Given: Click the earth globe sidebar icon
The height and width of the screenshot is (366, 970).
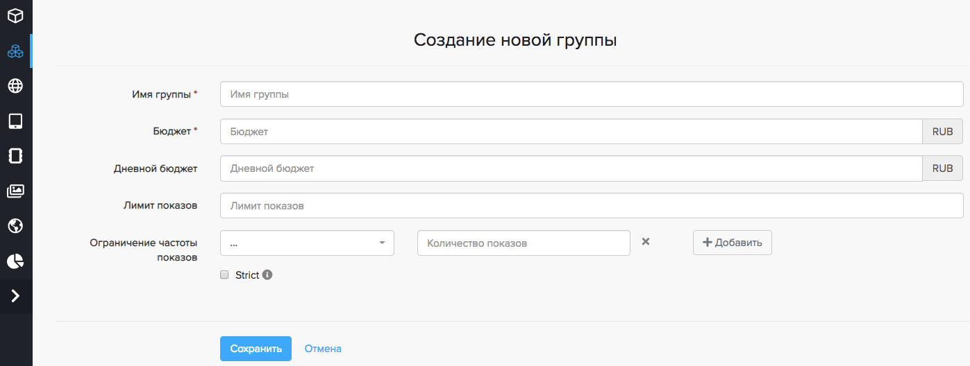Looking at the screenshot, I should [x=15, y=226].
